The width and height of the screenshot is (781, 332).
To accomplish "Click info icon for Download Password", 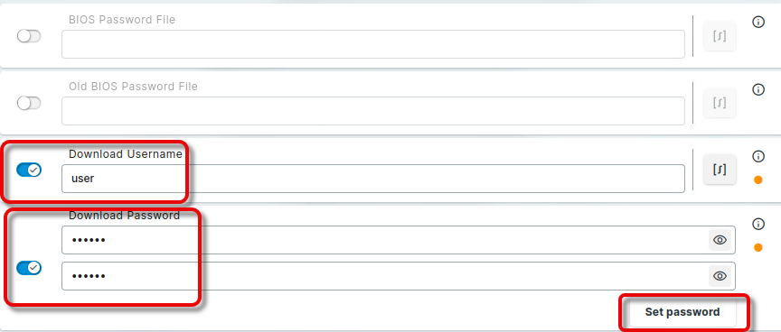I will [758, 224].
